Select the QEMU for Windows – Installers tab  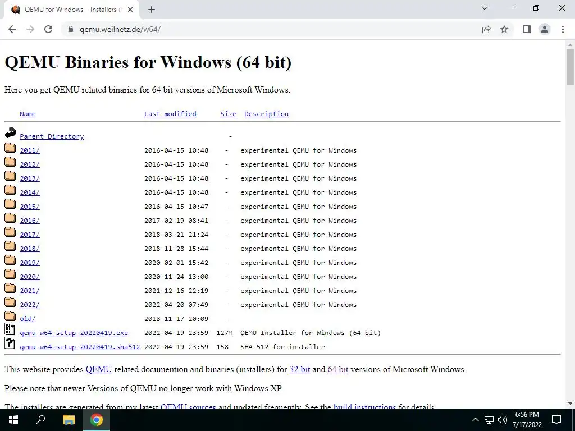point(71,10)
